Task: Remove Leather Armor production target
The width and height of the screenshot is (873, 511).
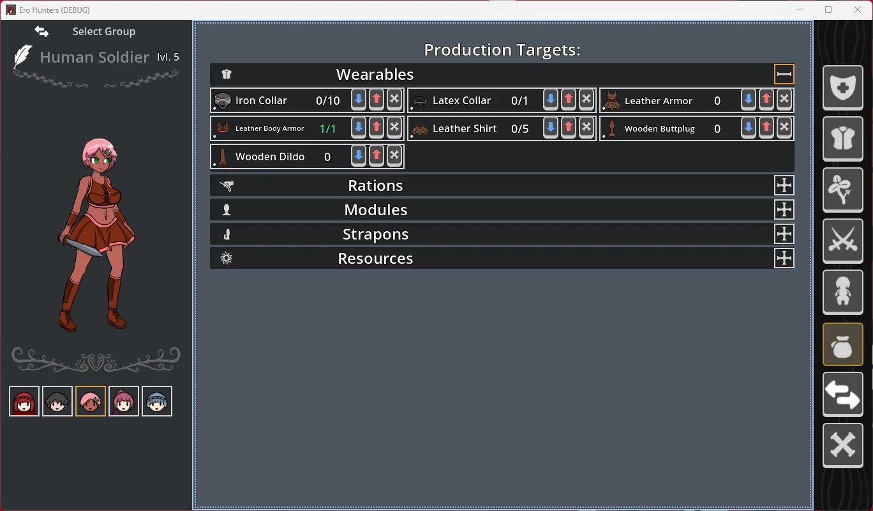Action: click(784, 100)
